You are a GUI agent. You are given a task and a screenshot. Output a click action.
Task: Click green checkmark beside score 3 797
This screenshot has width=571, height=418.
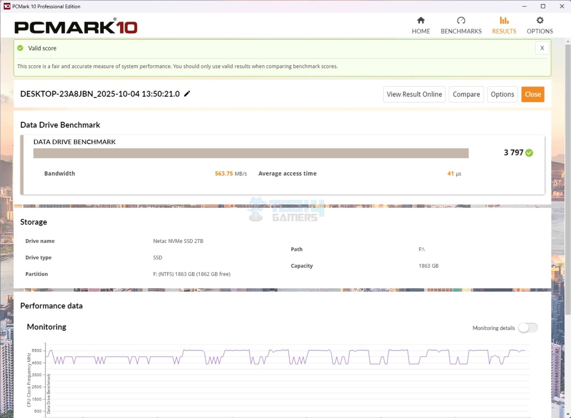[529, 153]
